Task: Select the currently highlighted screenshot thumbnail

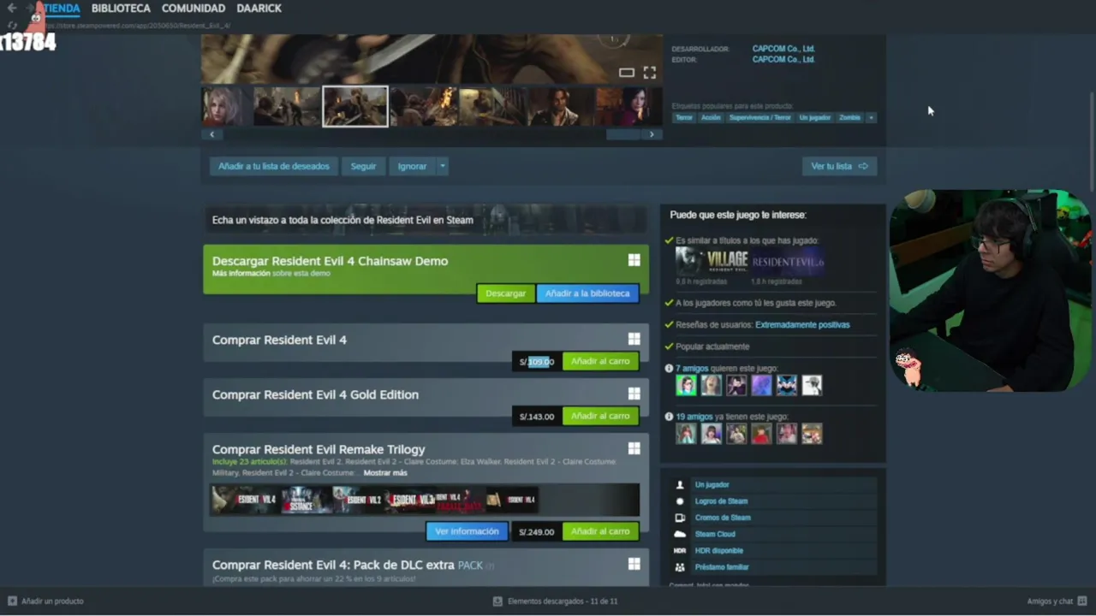Action: (354, 106)
